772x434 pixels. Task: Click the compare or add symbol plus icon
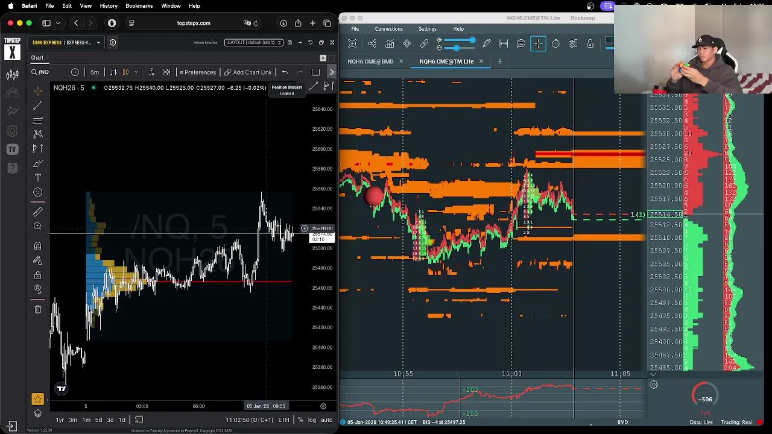75,72
